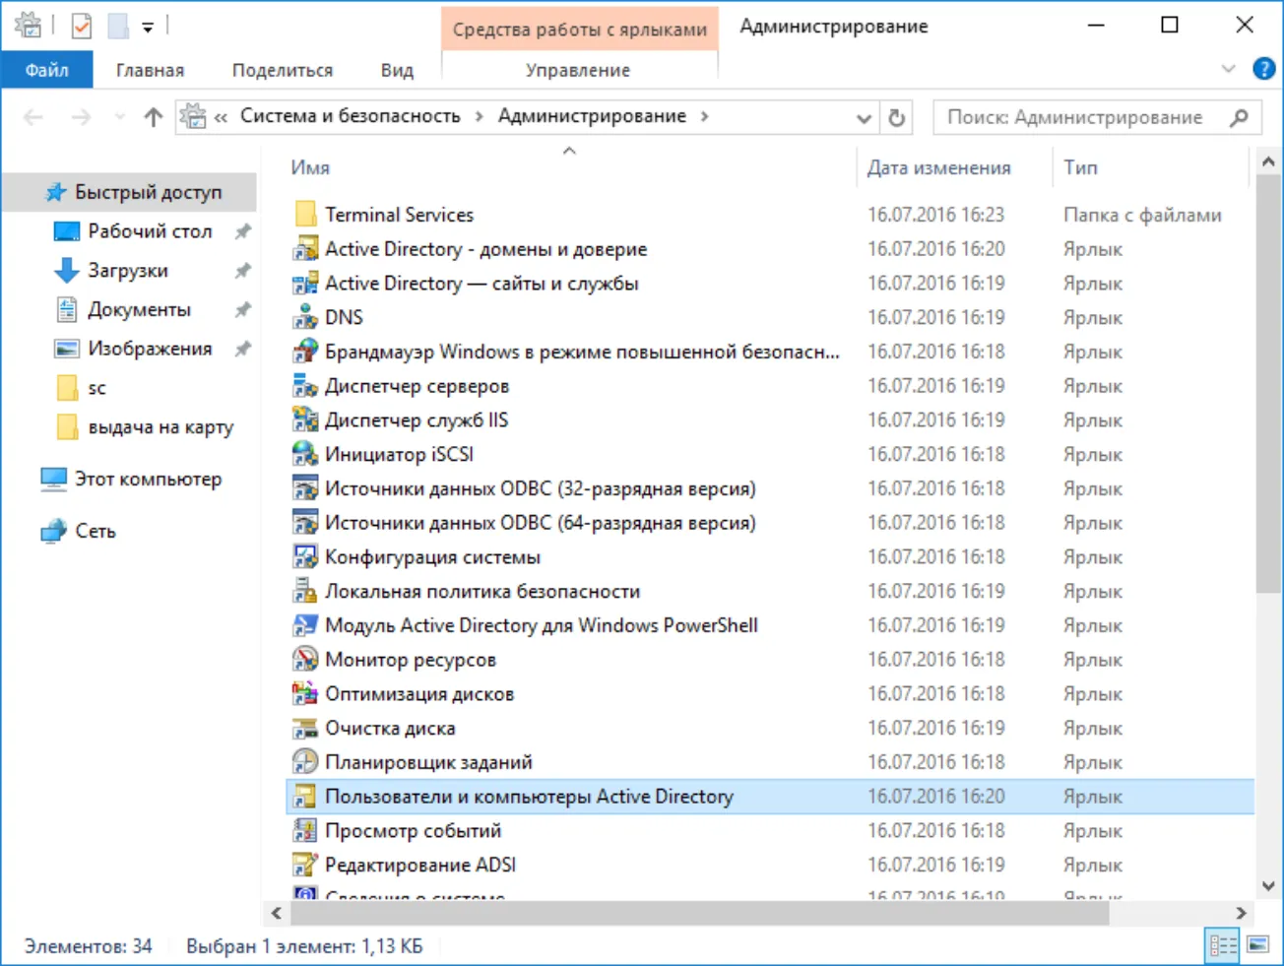Click the Help question mark icon

1263,69
